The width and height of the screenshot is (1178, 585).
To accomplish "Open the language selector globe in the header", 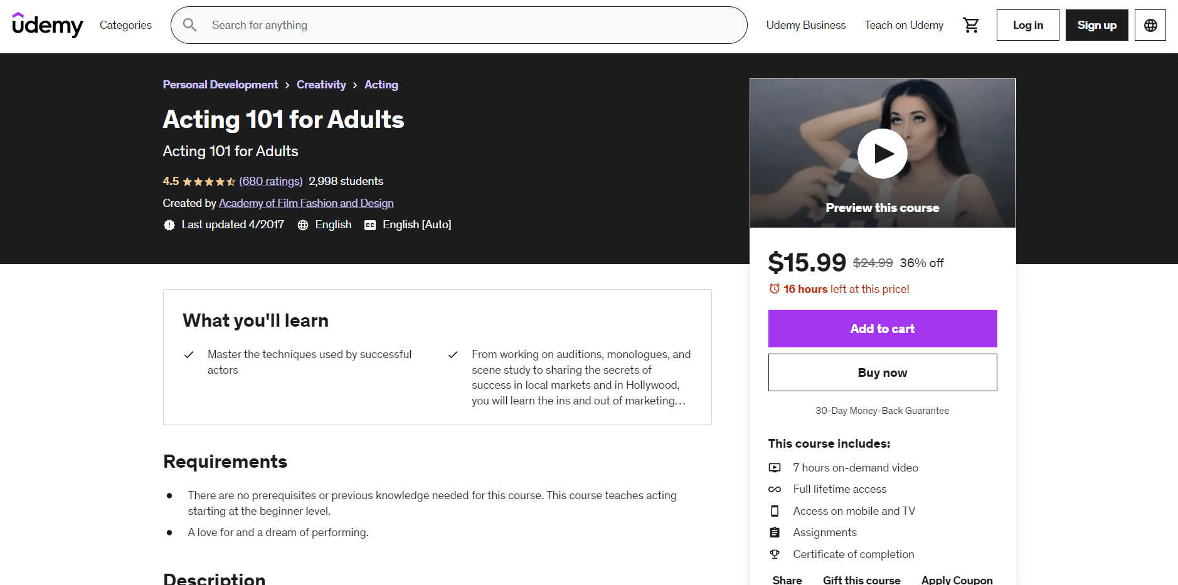I will 1150,25.
